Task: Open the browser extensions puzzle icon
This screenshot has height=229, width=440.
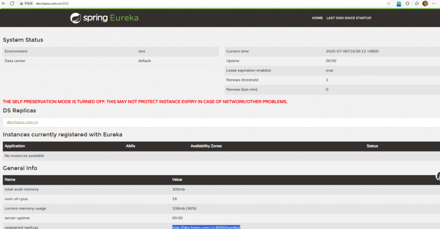Action: [407, 3]
